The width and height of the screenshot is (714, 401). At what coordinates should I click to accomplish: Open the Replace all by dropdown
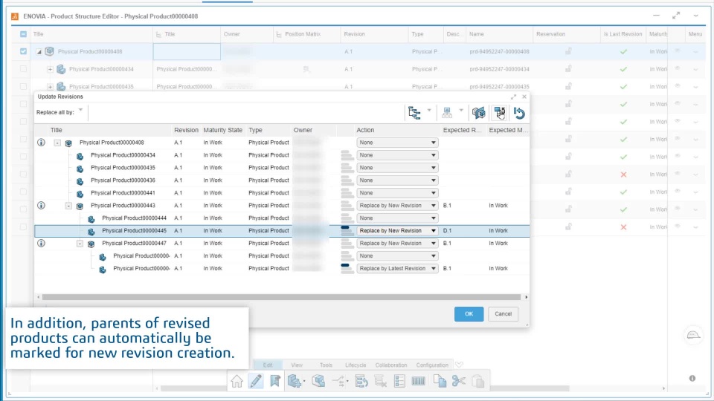point(80,110)
